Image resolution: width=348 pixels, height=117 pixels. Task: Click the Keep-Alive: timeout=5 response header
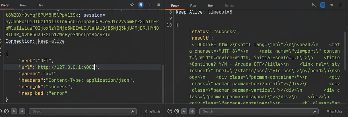coord(204,12)
